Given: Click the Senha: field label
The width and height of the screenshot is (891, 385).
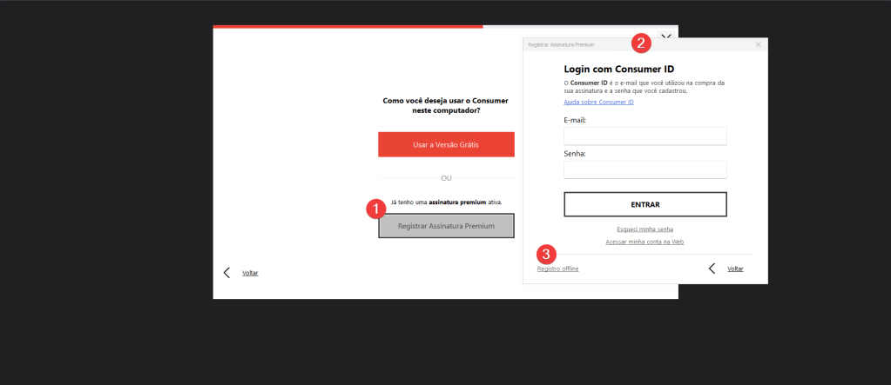Looking at the screenshot, I should [x=573, y=154].
